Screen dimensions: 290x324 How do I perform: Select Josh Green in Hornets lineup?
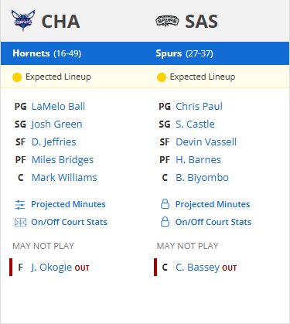[56, 124]
